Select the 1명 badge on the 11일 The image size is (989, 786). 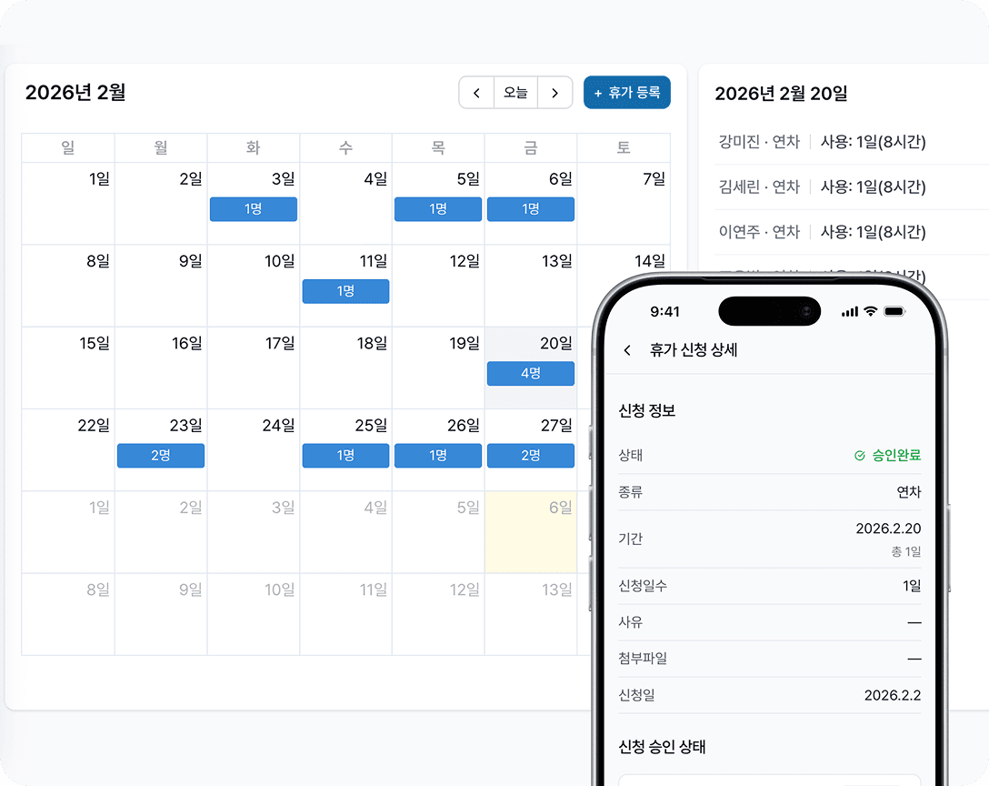pos(345,292)
